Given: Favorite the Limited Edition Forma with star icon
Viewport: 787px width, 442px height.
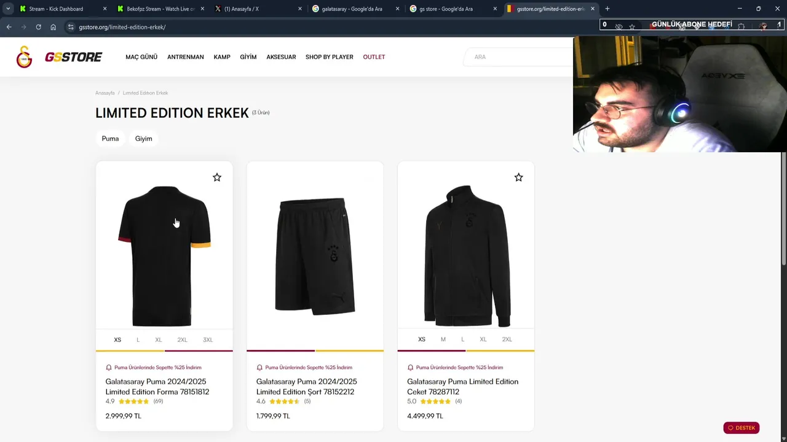Looking at the screenshot, I should (x=217, y=177).
